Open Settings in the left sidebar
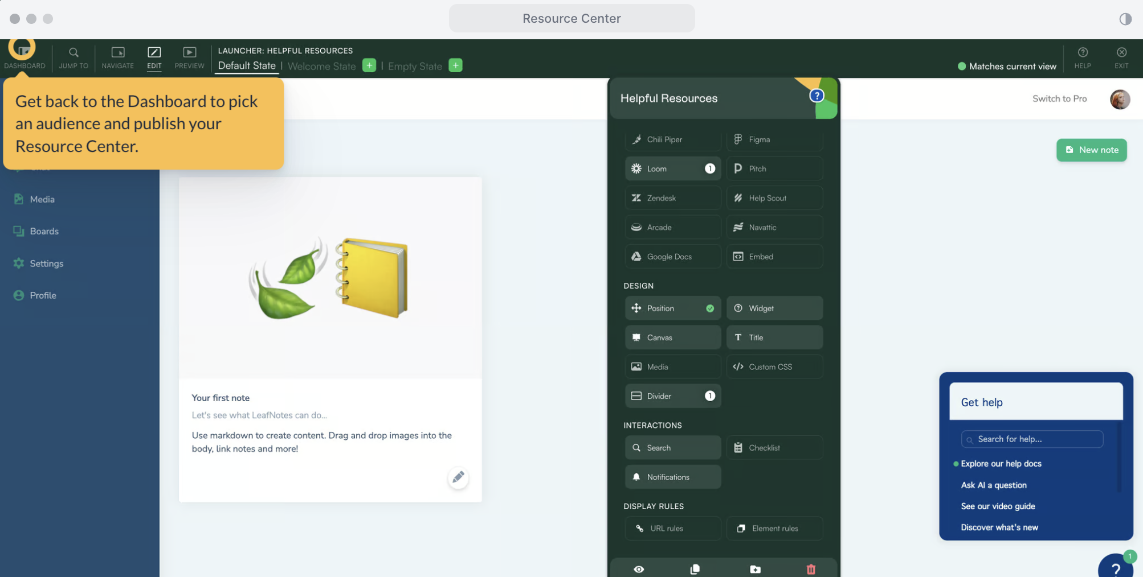Viewport: 1143px width, 577px height. coord(38,263)
